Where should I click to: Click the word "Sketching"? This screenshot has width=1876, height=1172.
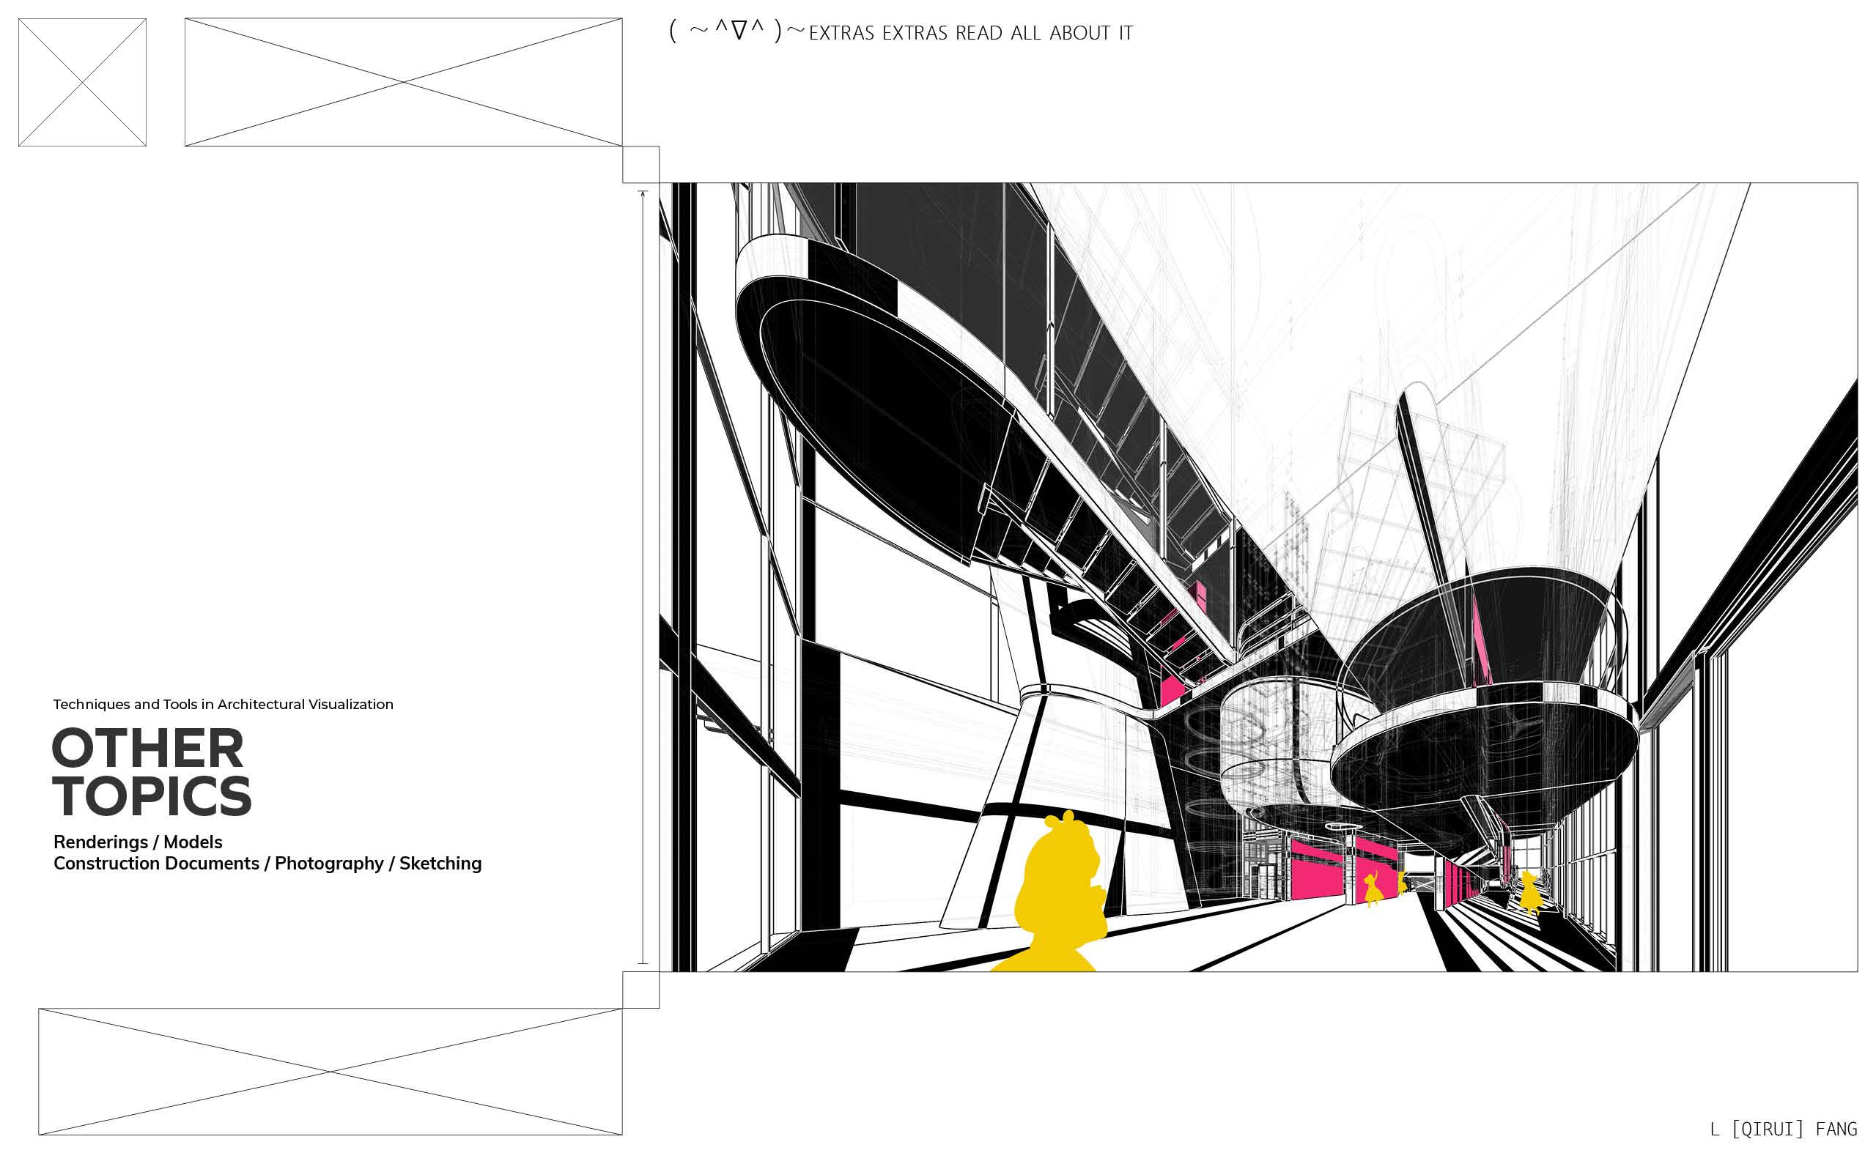tap(440, 864)
